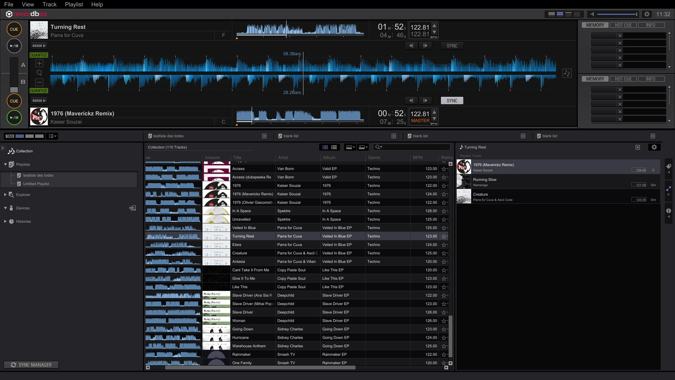Open related tracks settings gear icon

click(x=654, y=147)
